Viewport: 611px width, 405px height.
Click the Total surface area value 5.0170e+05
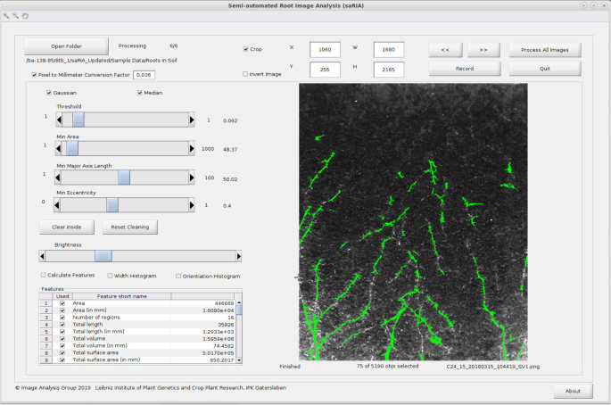(219, 352)
